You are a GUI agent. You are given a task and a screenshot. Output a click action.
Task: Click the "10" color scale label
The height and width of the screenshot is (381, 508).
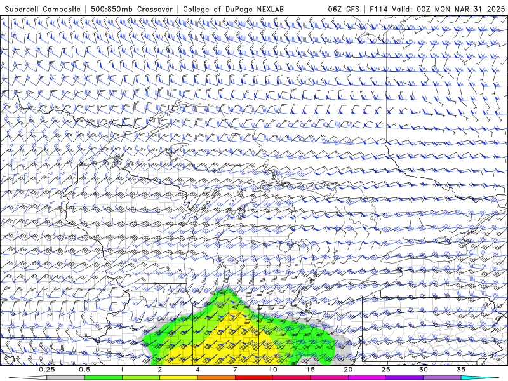pyautogui.click(x=273, y=370)
